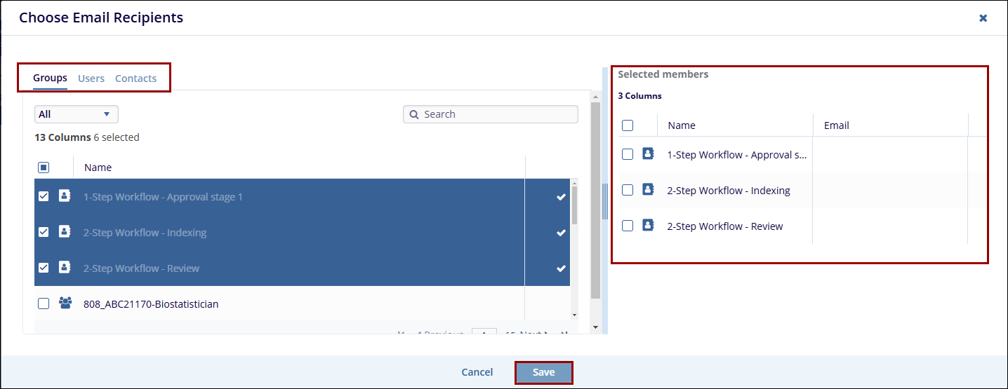Screen dimensions: 1008x389
Task: Click checkmark at right of 1-Step Workflow - Approval row
Action: pyautogui.click(x=561, y=197)
